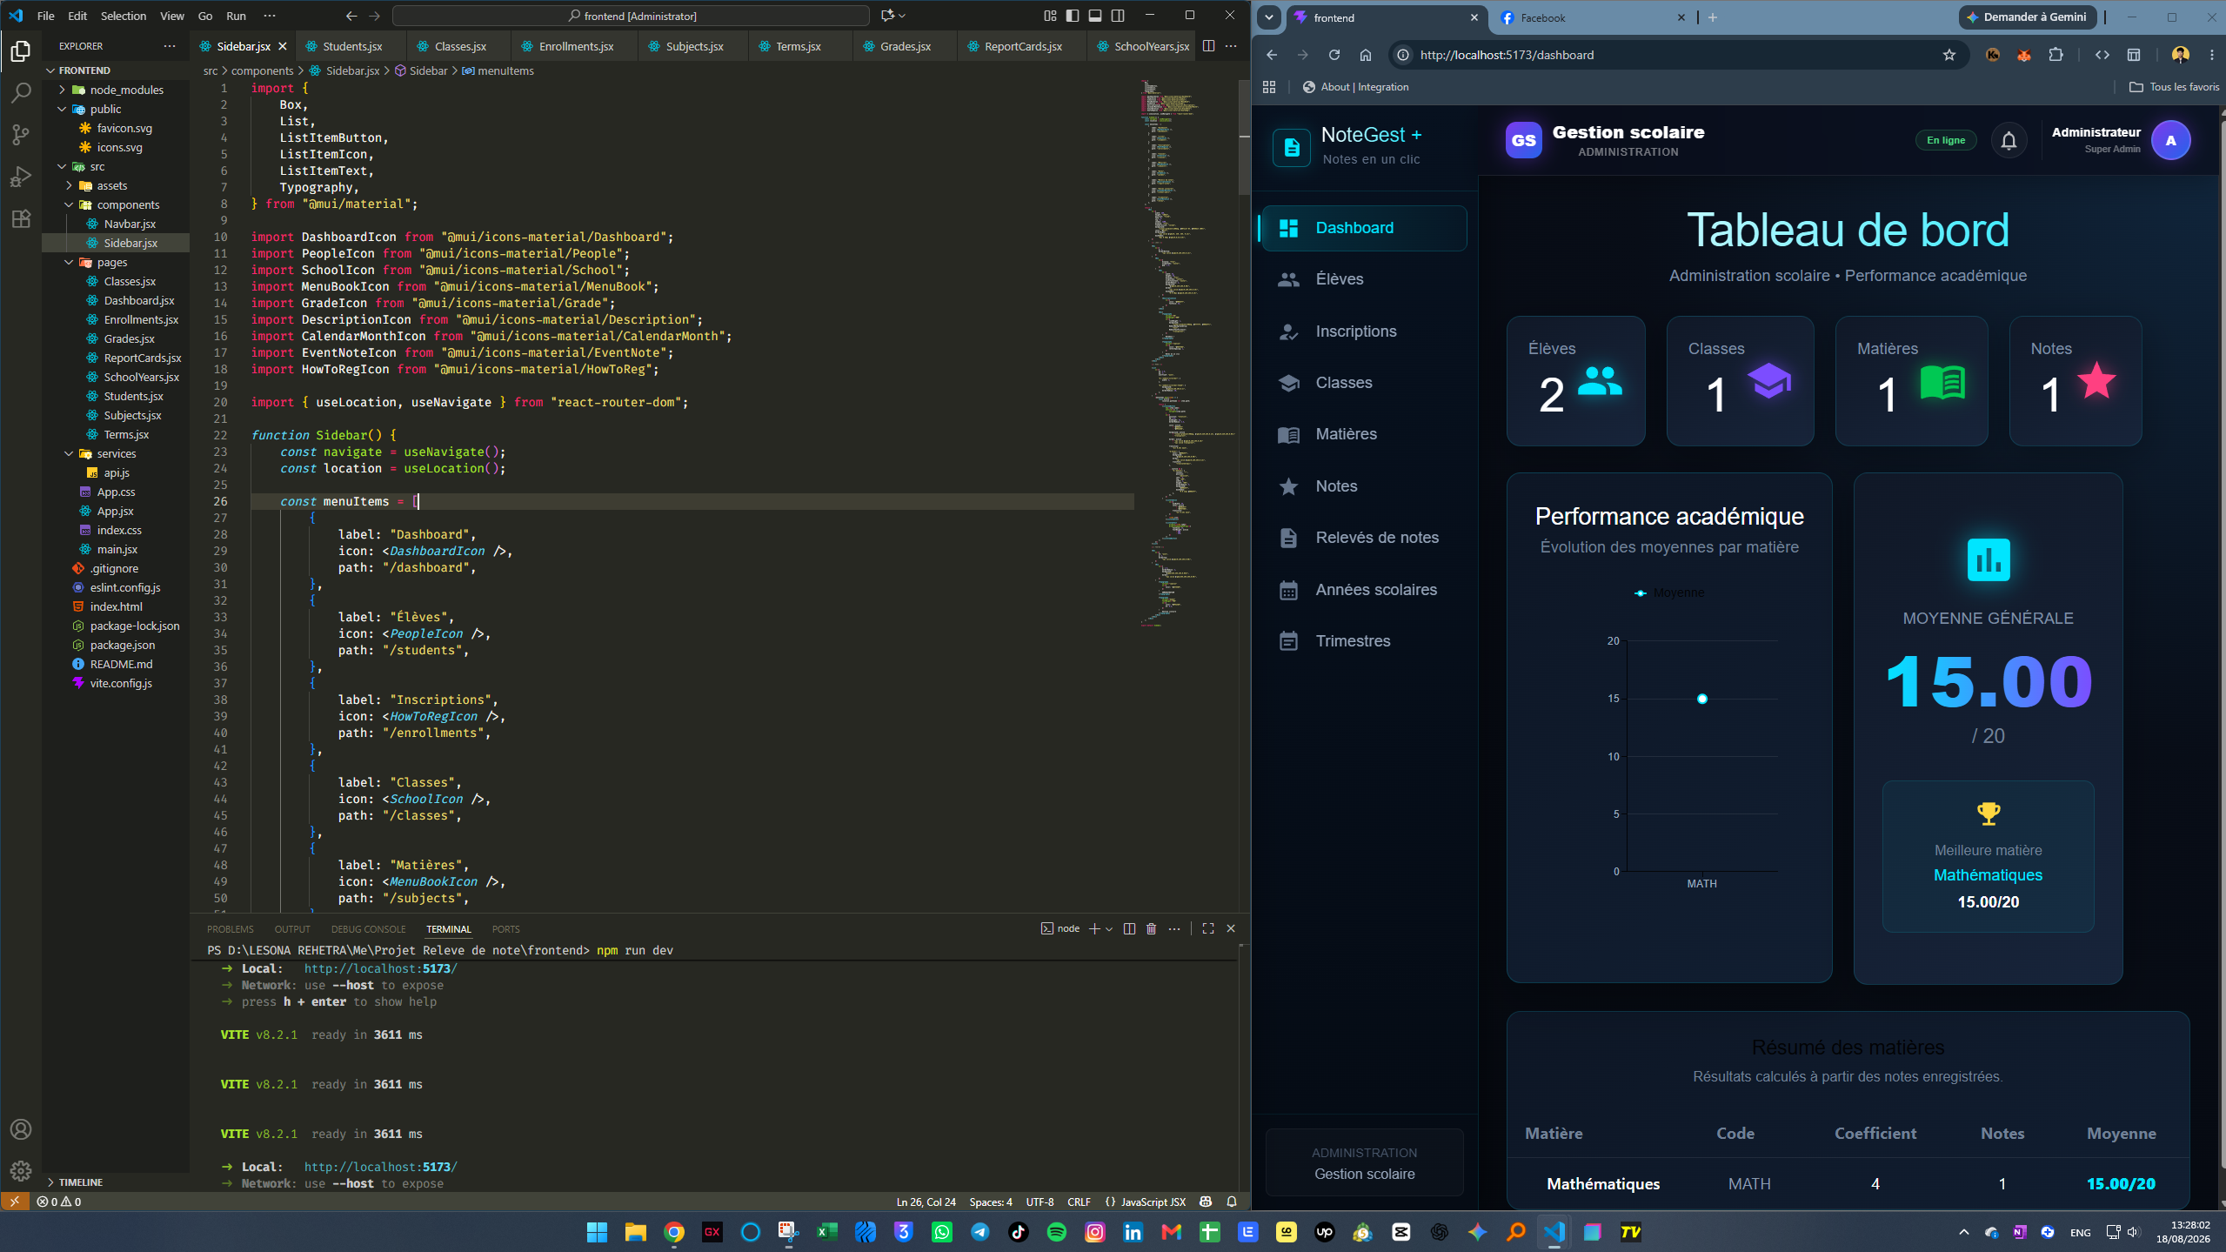2226x1252 pixels.
Task: Open Telegram from the taskbar
Action: click(x=979, y=1232)
